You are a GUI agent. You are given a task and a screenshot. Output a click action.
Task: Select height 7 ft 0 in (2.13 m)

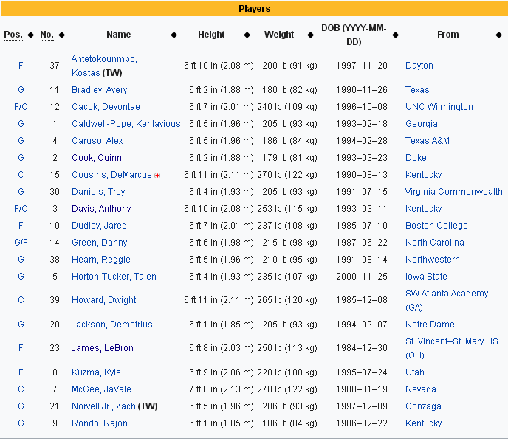(222, 389)
